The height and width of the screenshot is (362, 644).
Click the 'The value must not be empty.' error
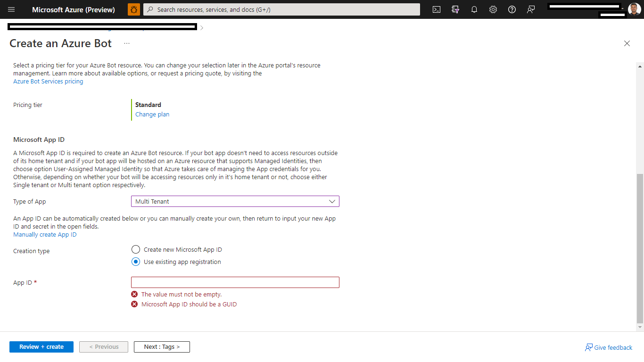pyautogui.click(x=182, y=295)
